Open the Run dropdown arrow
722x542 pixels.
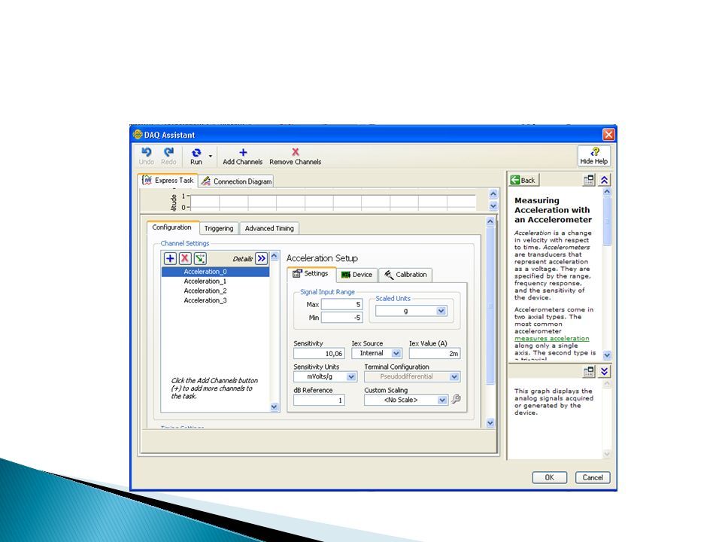[211, 157]
